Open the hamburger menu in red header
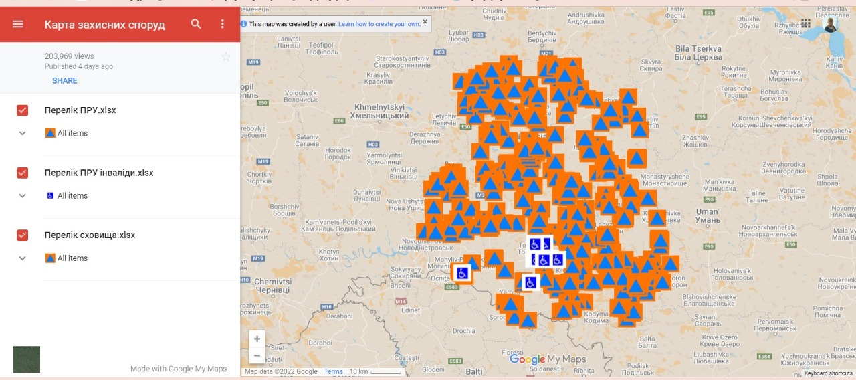Viewport: 856px width, 380px height. (x=18, y=25)
